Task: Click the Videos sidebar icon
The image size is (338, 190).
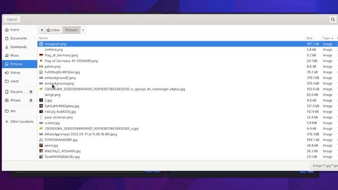Action: click(x=7, y=73)
